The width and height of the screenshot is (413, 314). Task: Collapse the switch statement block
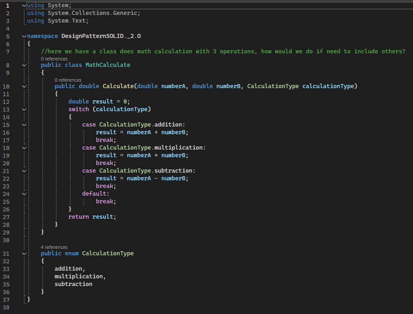coord(24,109)
